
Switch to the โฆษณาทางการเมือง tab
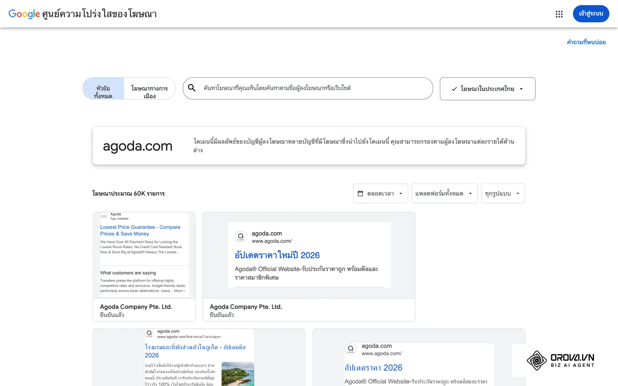click(149, 89)
